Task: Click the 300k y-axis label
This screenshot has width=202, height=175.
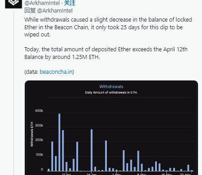Action: (39, 126)
